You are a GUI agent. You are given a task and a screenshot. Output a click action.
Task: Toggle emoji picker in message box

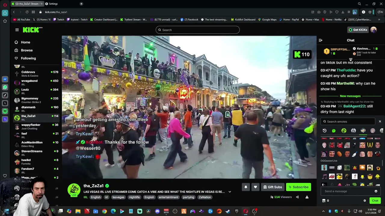pyautogui.click(x=376, y=191)
